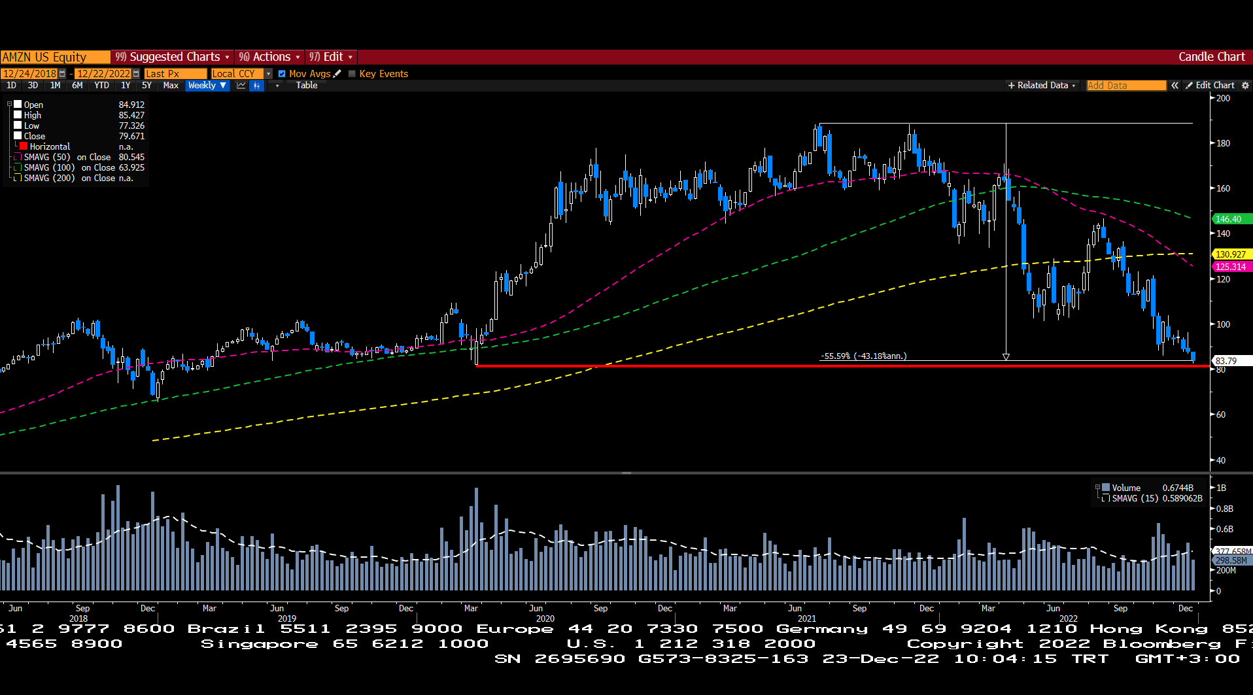Select 1Y range tab
1253x695 pixels.
click(126, 86)
